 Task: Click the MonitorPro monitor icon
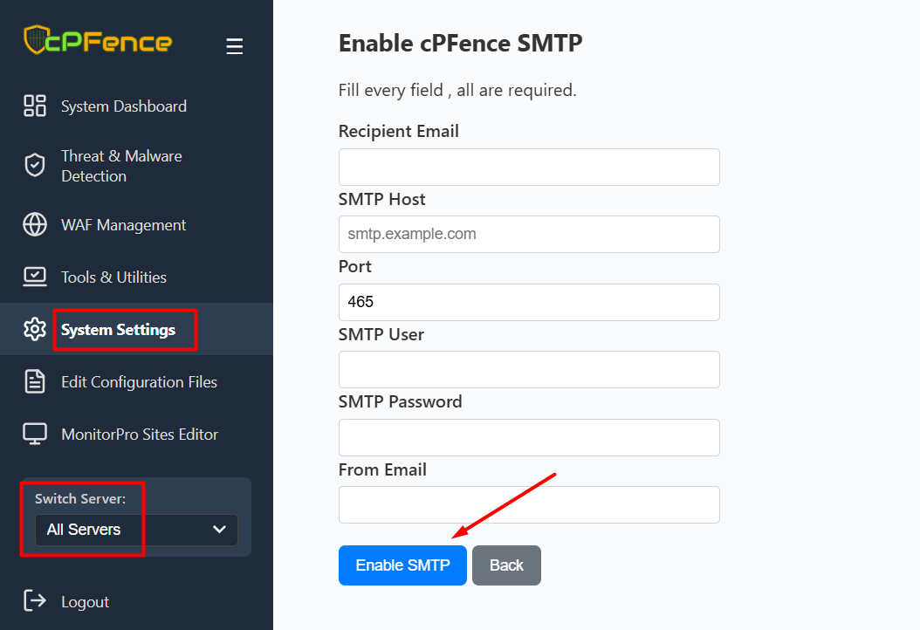(x=35, y=435)
